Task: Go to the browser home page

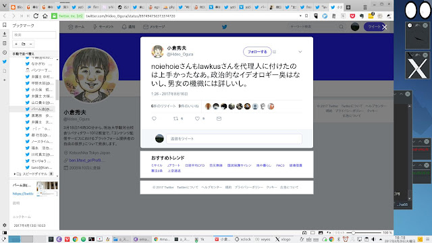Action: pyautogui.click(x=45, y=16)
